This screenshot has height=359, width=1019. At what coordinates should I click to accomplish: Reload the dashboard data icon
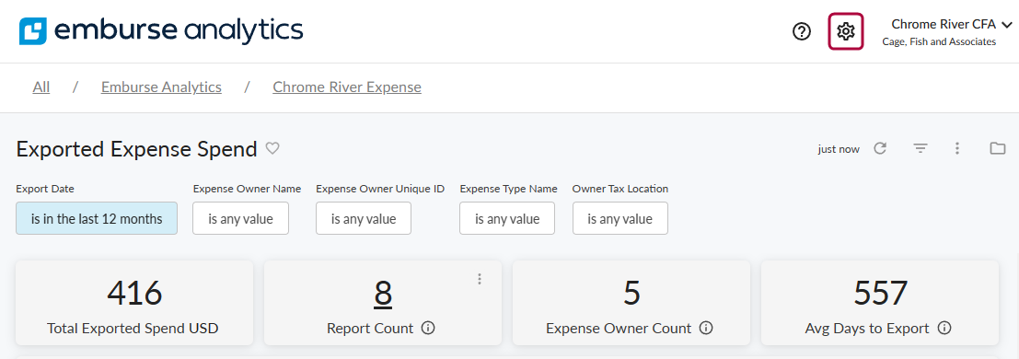[x=880, y=148]
